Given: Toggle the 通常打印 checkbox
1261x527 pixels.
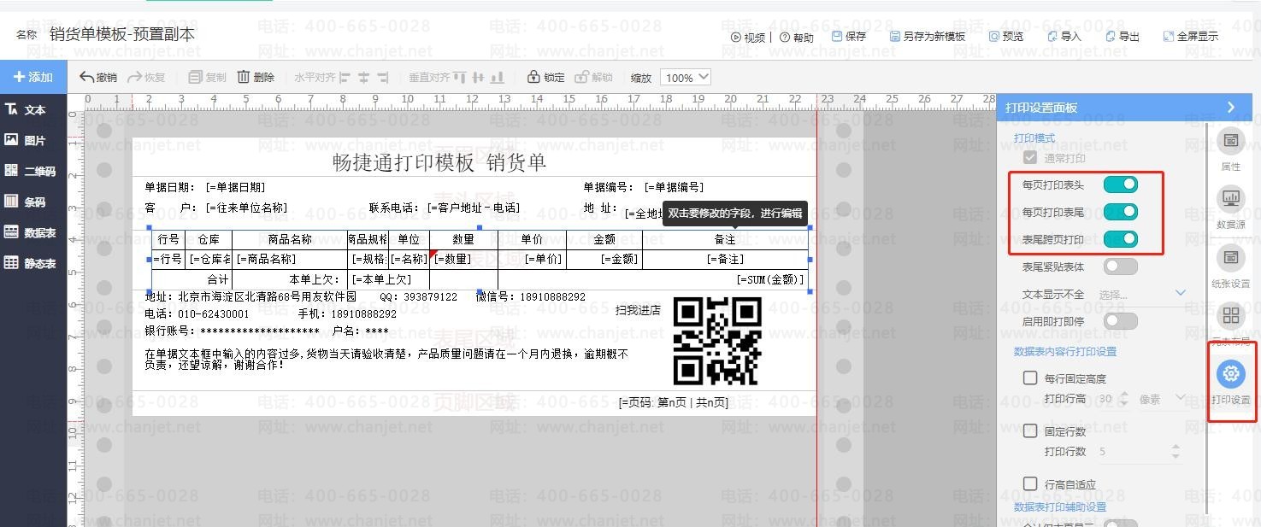Looking at the screenshot, I should tap(1030, 158).
